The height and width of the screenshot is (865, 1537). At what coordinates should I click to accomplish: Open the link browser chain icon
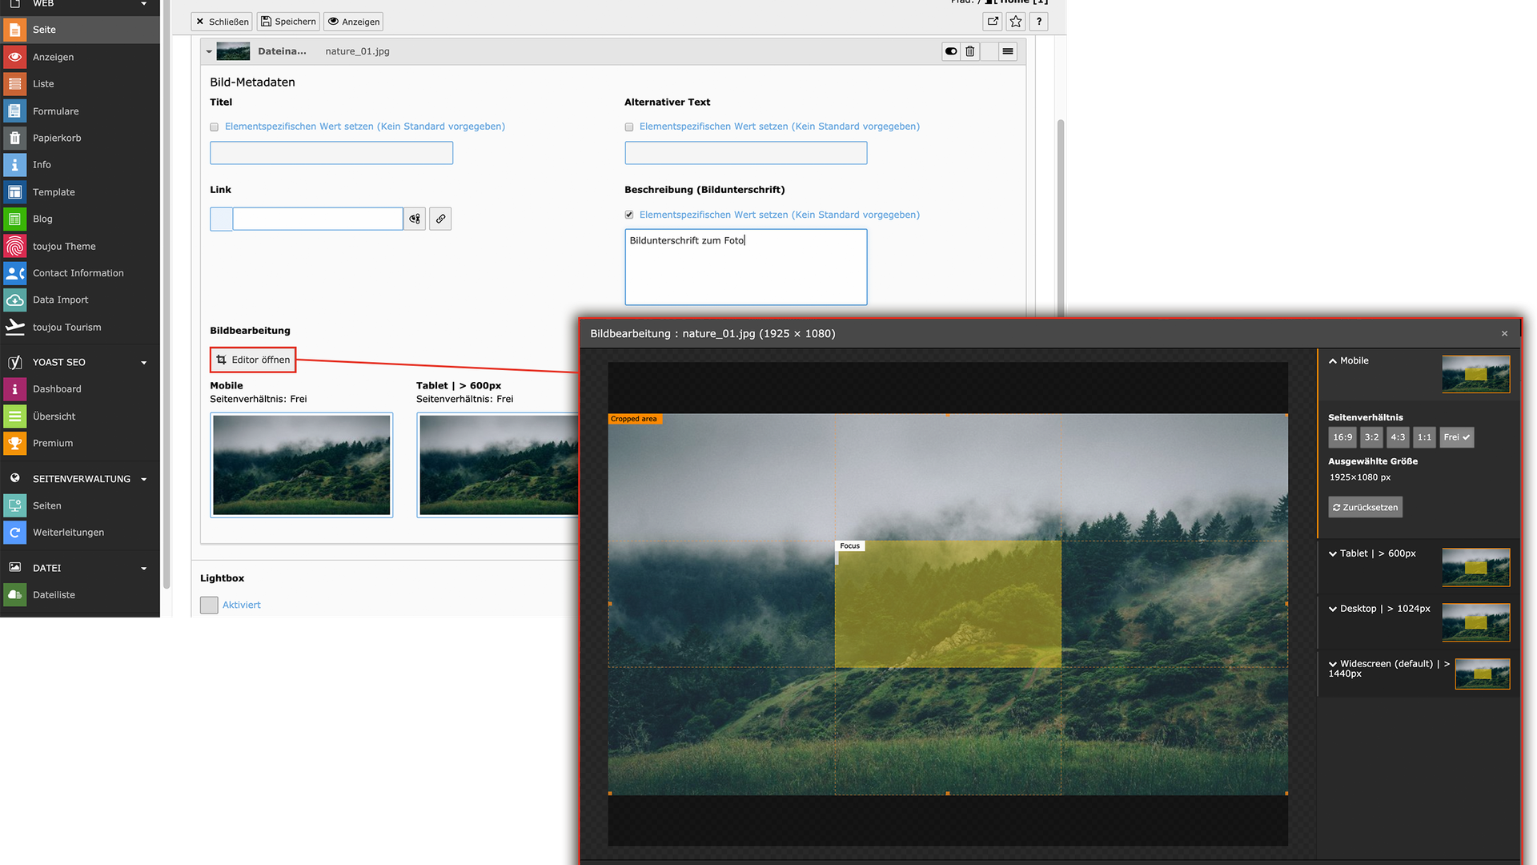tap(440, 219)
